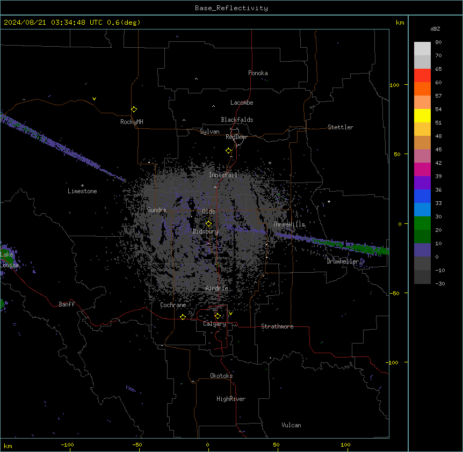Select the blue 36-33 dBZ legend swatch

click(x=422, y=196)
